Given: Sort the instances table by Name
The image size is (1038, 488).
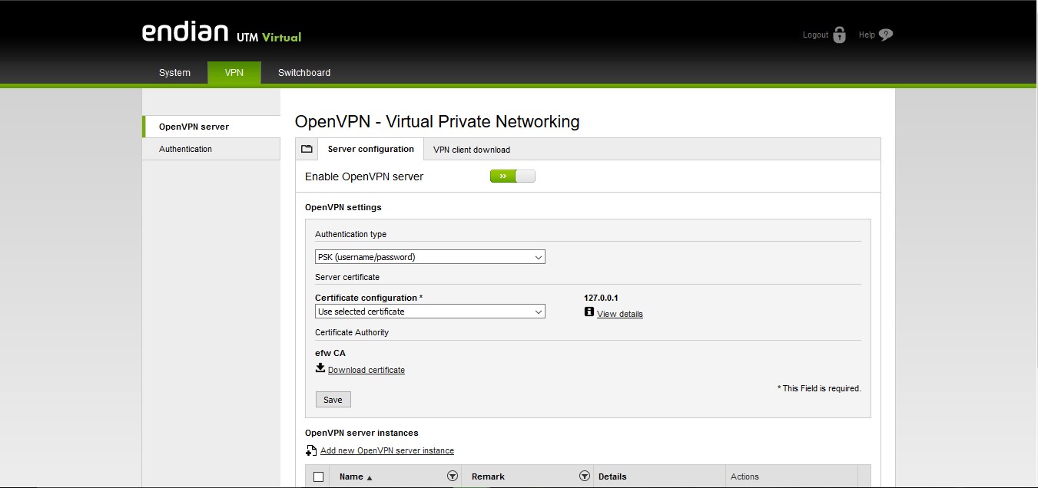Looking at the screenshot, I should [x=355, y=476].
